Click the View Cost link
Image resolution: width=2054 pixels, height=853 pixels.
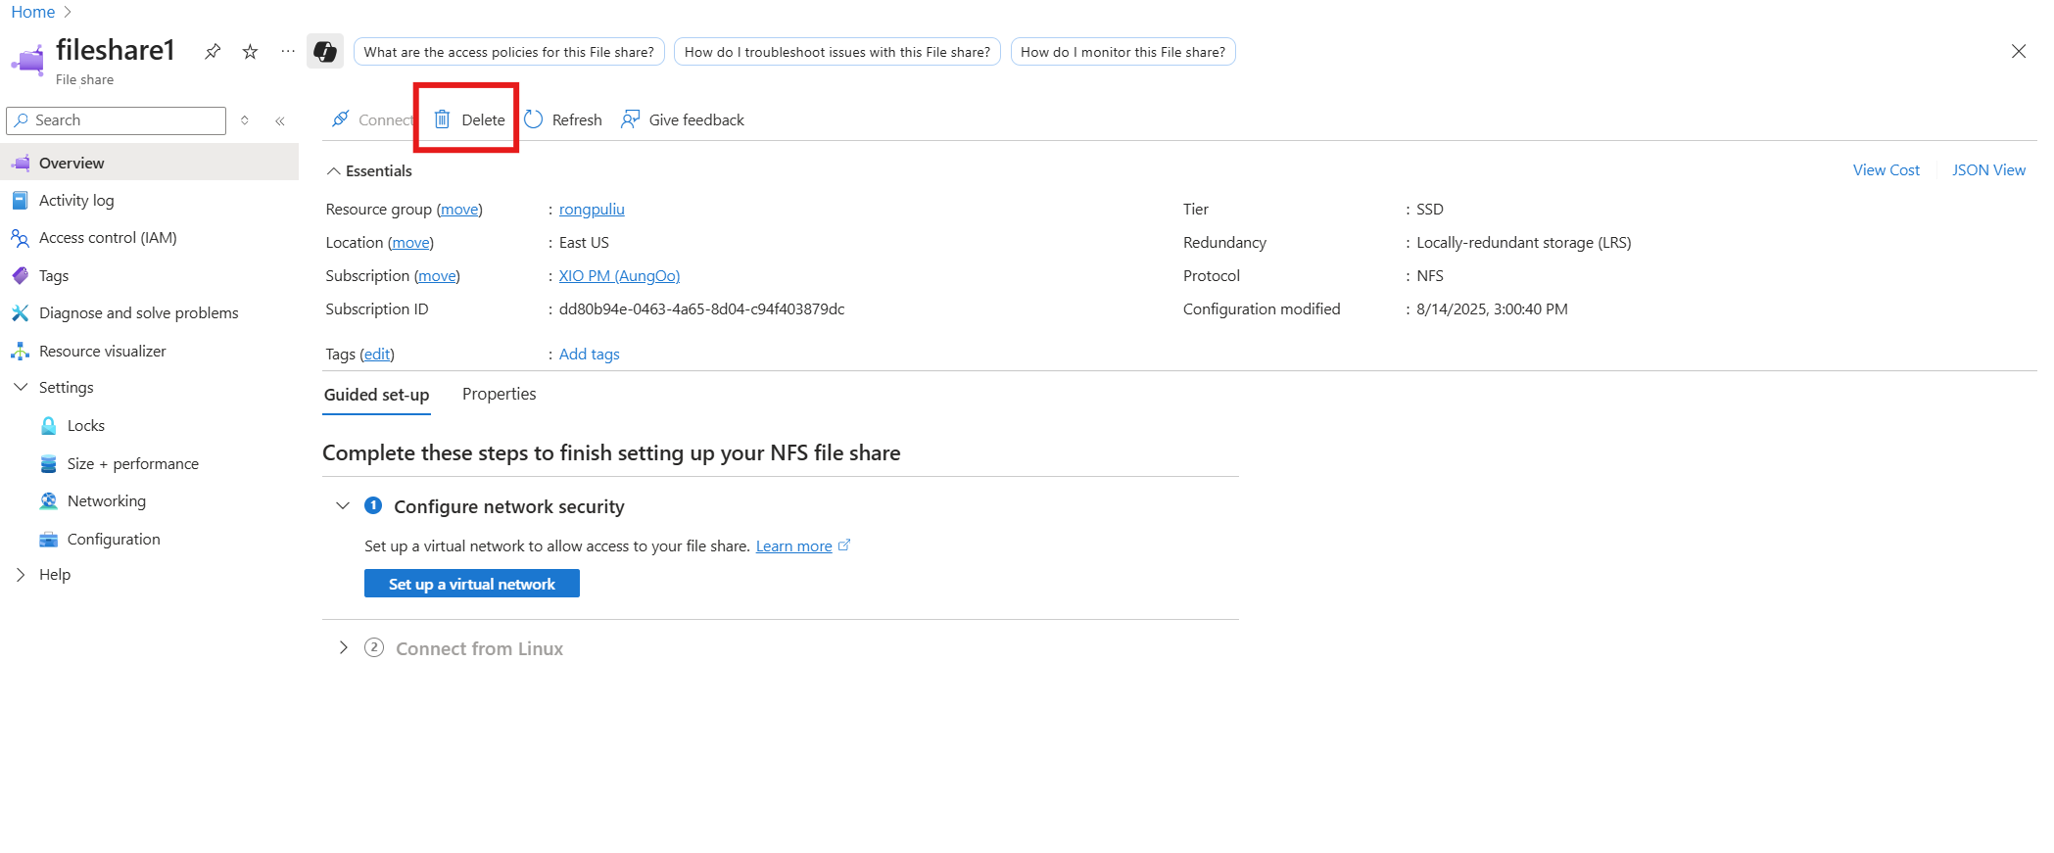click(1887, 170)
